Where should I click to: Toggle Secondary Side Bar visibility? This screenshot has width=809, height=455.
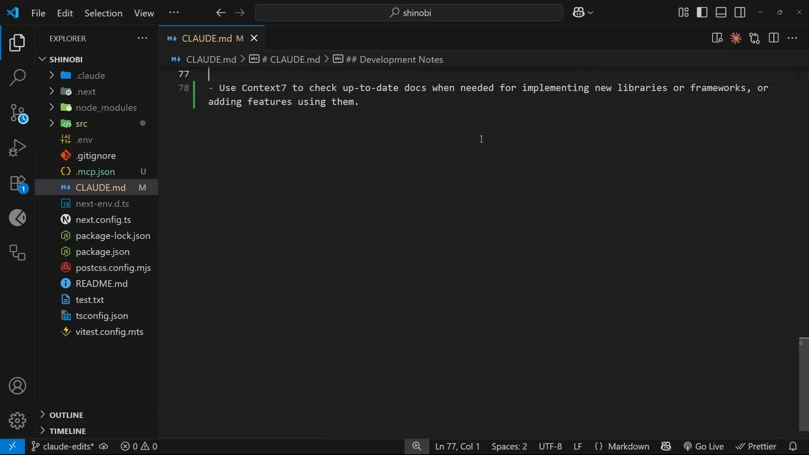[x=740, y=13]
